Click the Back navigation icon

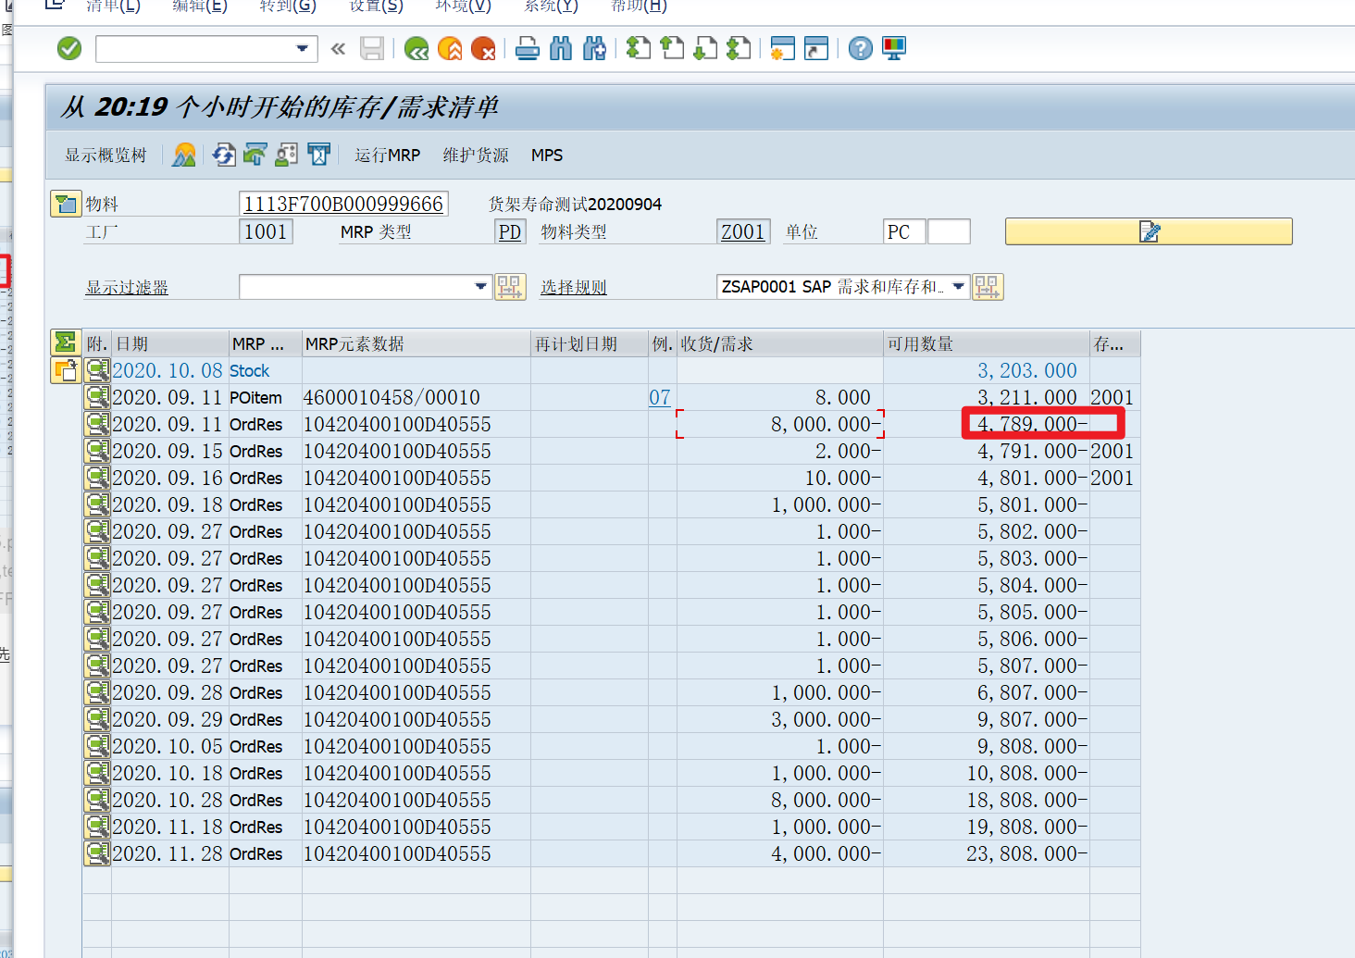pyautogui.click(x=416, y=48)
